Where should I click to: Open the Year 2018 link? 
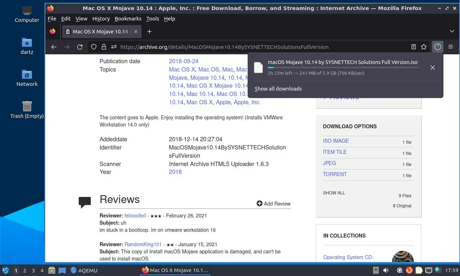pyautogui.click(x=175, y=172)
